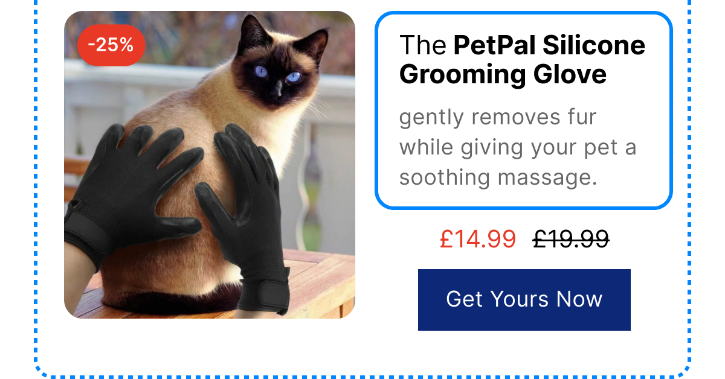Click "while giving your pet a" line
The image size is (725, 379).
(518, 147)
